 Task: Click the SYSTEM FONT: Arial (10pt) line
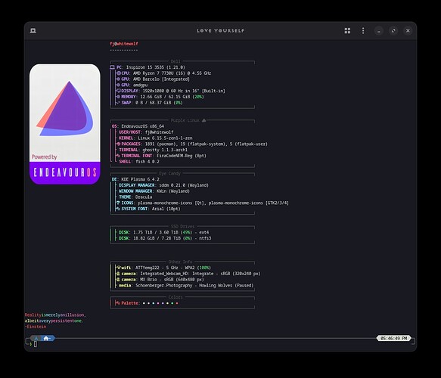point(148,209)
